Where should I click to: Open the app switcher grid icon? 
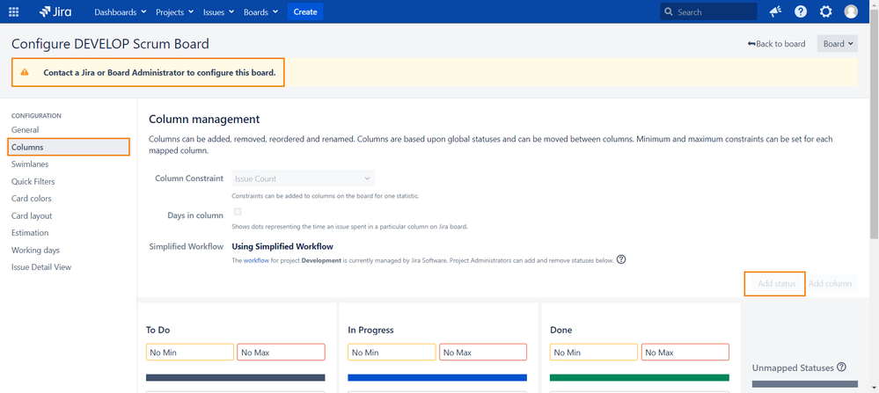pos(13,11)
